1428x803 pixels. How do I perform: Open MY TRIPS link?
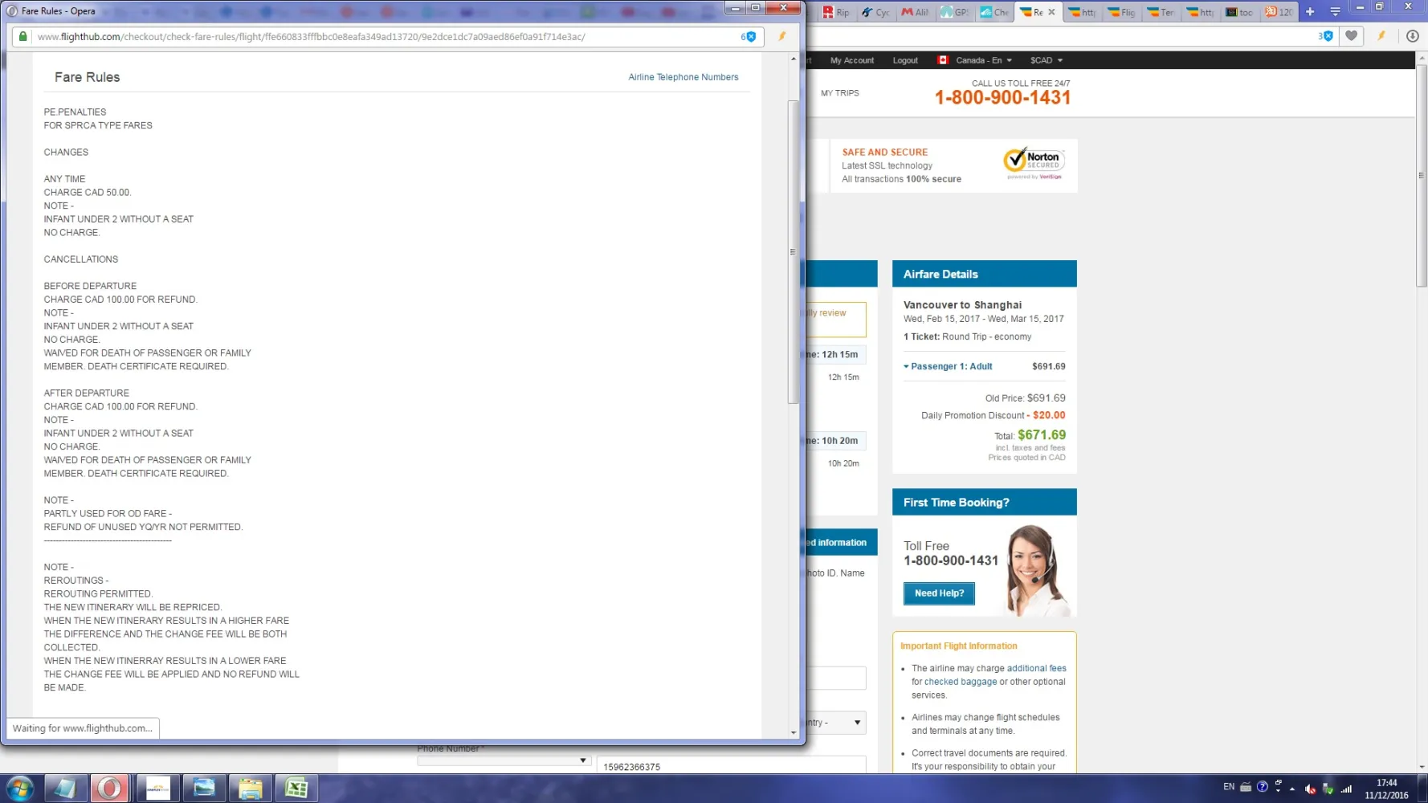[840, 93]
